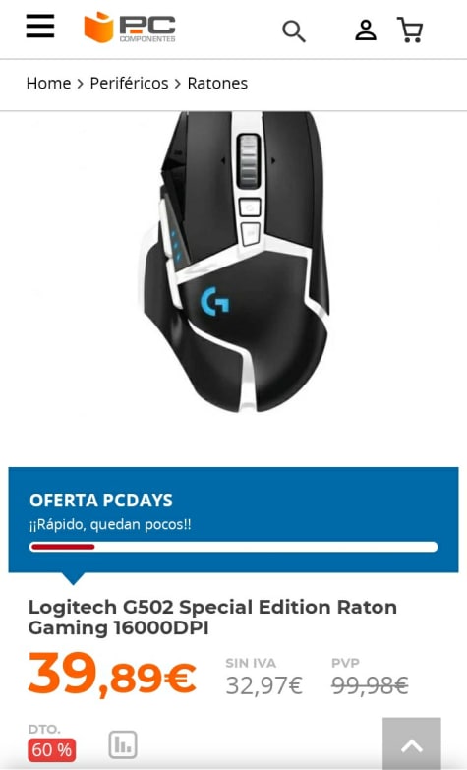Select the Logitech G502 Special Edition title

click(212, 618)
